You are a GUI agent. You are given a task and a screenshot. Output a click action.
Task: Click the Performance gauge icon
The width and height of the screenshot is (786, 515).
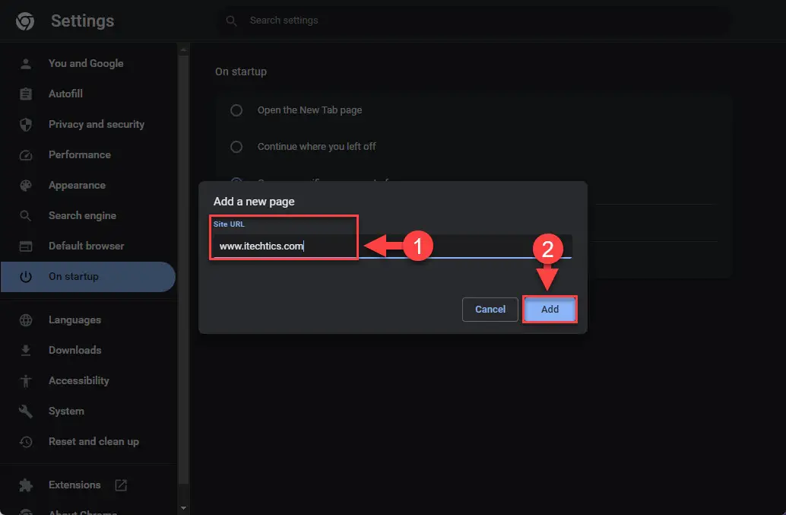[x=26, y=155]
